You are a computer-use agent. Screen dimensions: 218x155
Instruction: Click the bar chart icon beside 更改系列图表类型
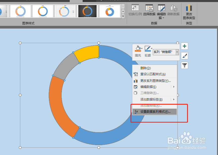[136, 81]
